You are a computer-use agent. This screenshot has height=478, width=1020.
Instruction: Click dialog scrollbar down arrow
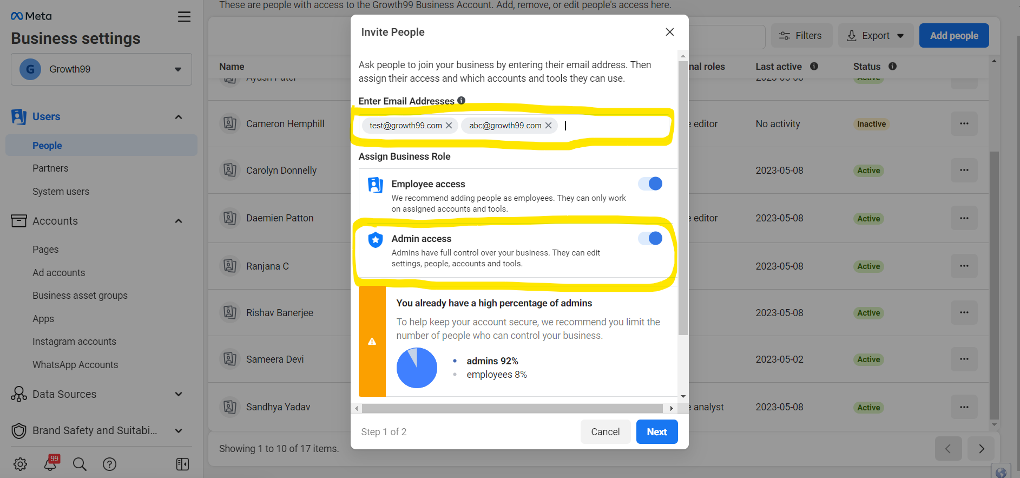pyautogui.click(x=683, y=397)
